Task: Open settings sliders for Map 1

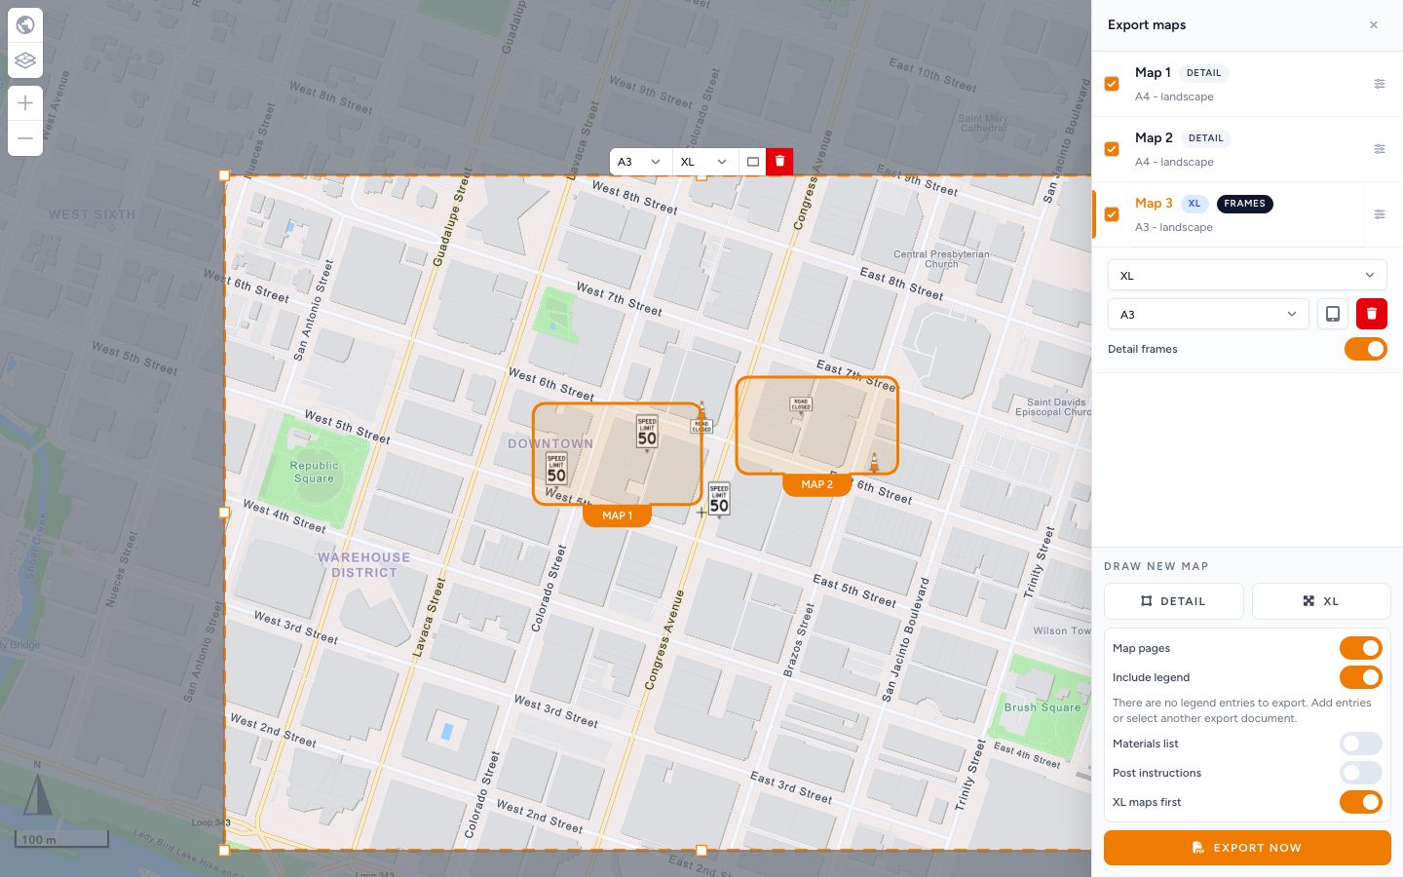Action: (x=1380, y=84)
